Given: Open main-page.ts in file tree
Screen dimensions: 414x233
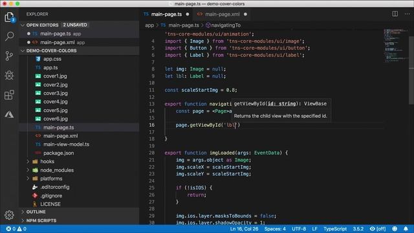Looking at the screenshot, I should click(x=79, y=128).
